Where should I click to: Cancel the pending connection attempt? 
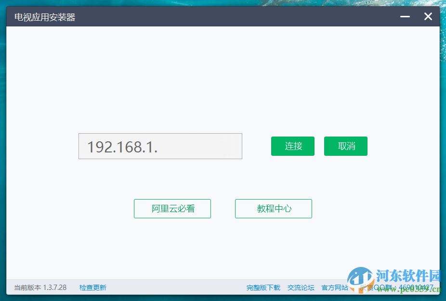345,146
